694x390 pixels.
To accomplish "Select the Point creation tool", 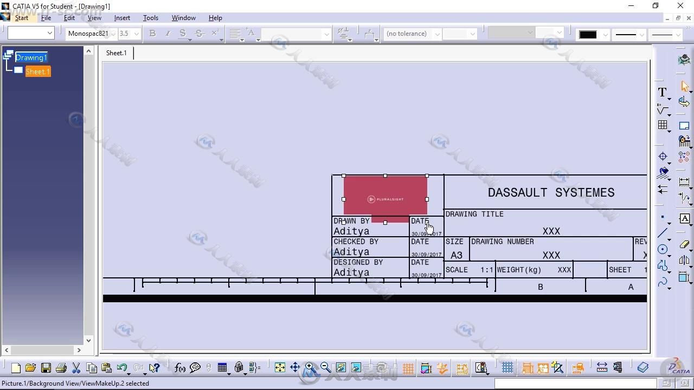I will tap(662, 218).
